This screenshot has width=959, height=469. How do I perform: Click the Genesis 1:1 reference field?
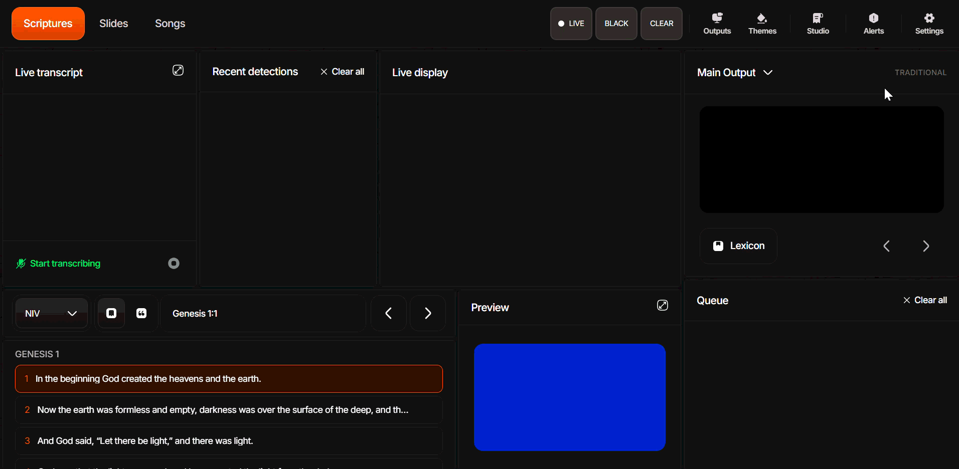coord(263,313)
